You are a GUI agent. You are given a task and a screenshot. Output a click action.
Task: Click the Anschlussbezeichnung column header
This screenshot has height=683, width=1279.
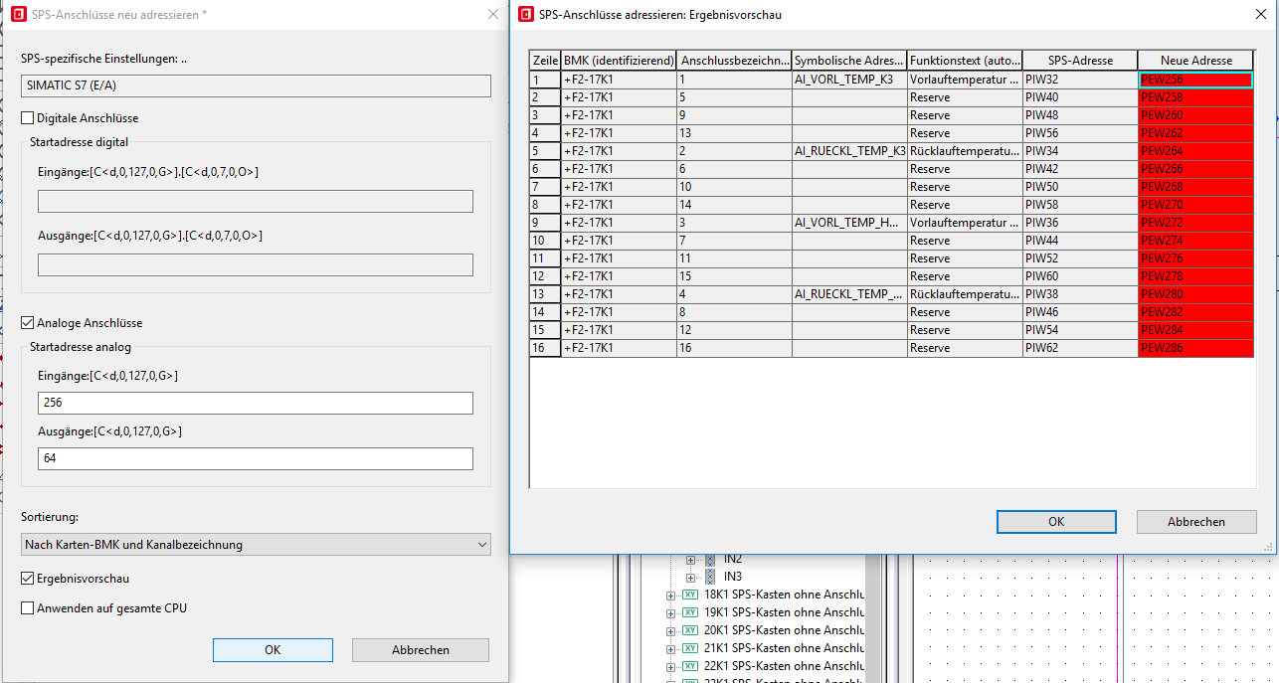[x=734, y=61]
